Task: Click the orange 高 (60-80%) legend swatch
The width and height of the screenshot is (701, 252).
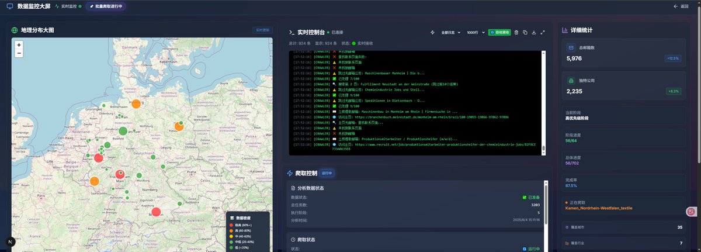Action: pyautogui.click(x=232, y=230)
